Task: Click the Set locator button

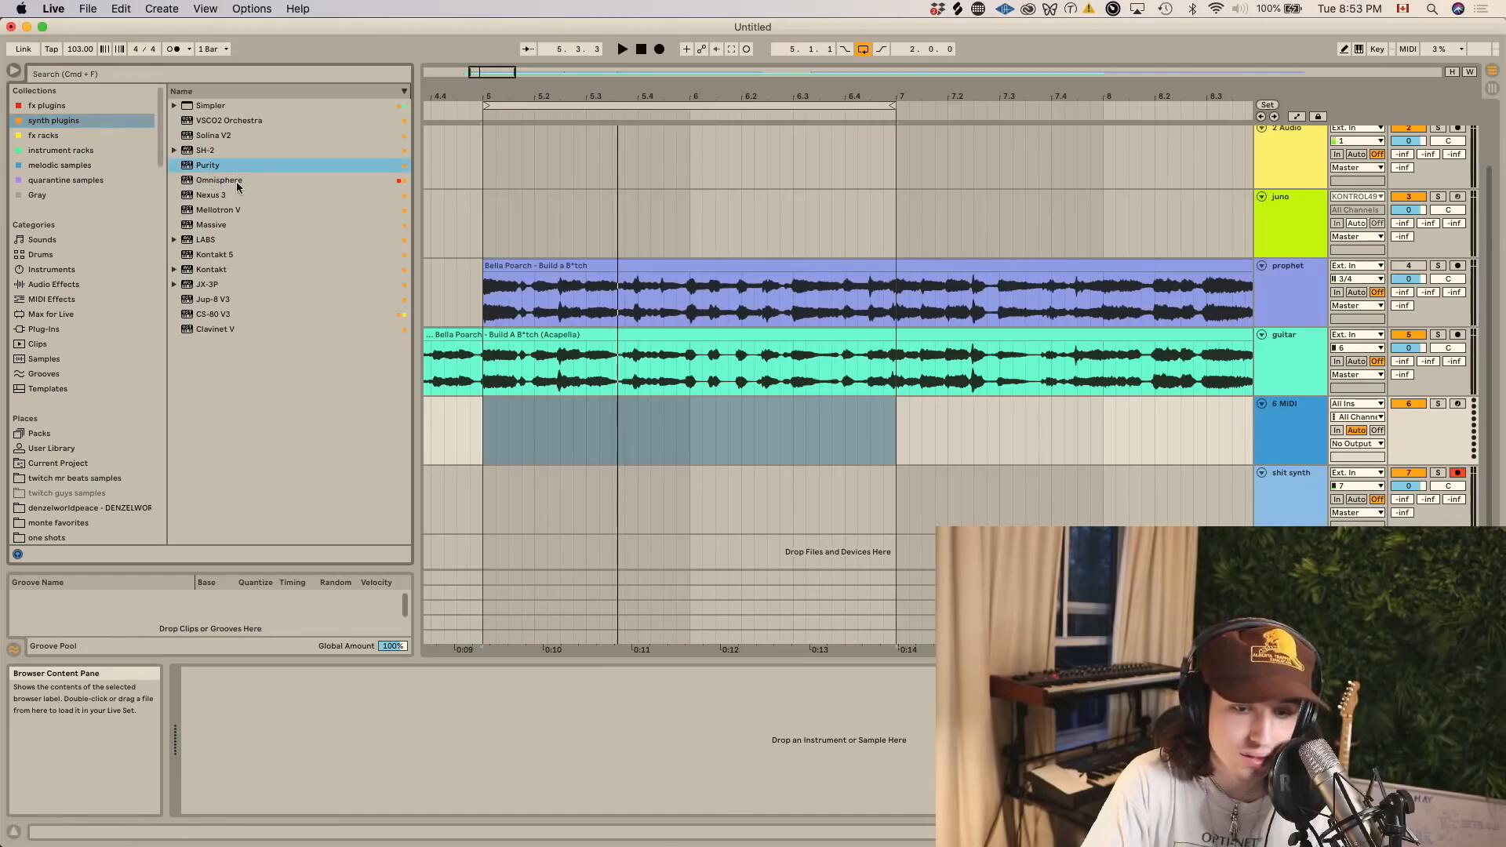Action: (x=1267, y=104)
